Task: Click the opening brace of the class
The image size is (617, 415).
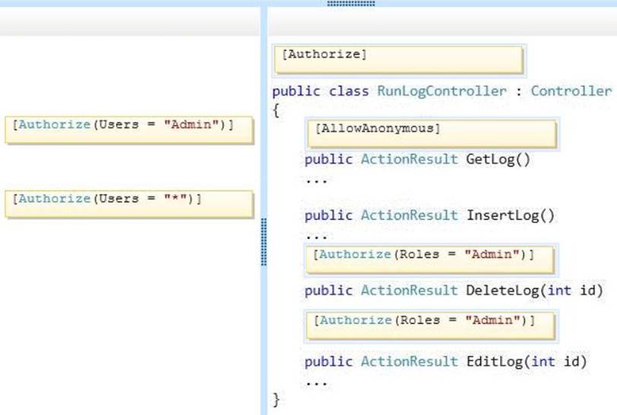Action: (277, 110)
